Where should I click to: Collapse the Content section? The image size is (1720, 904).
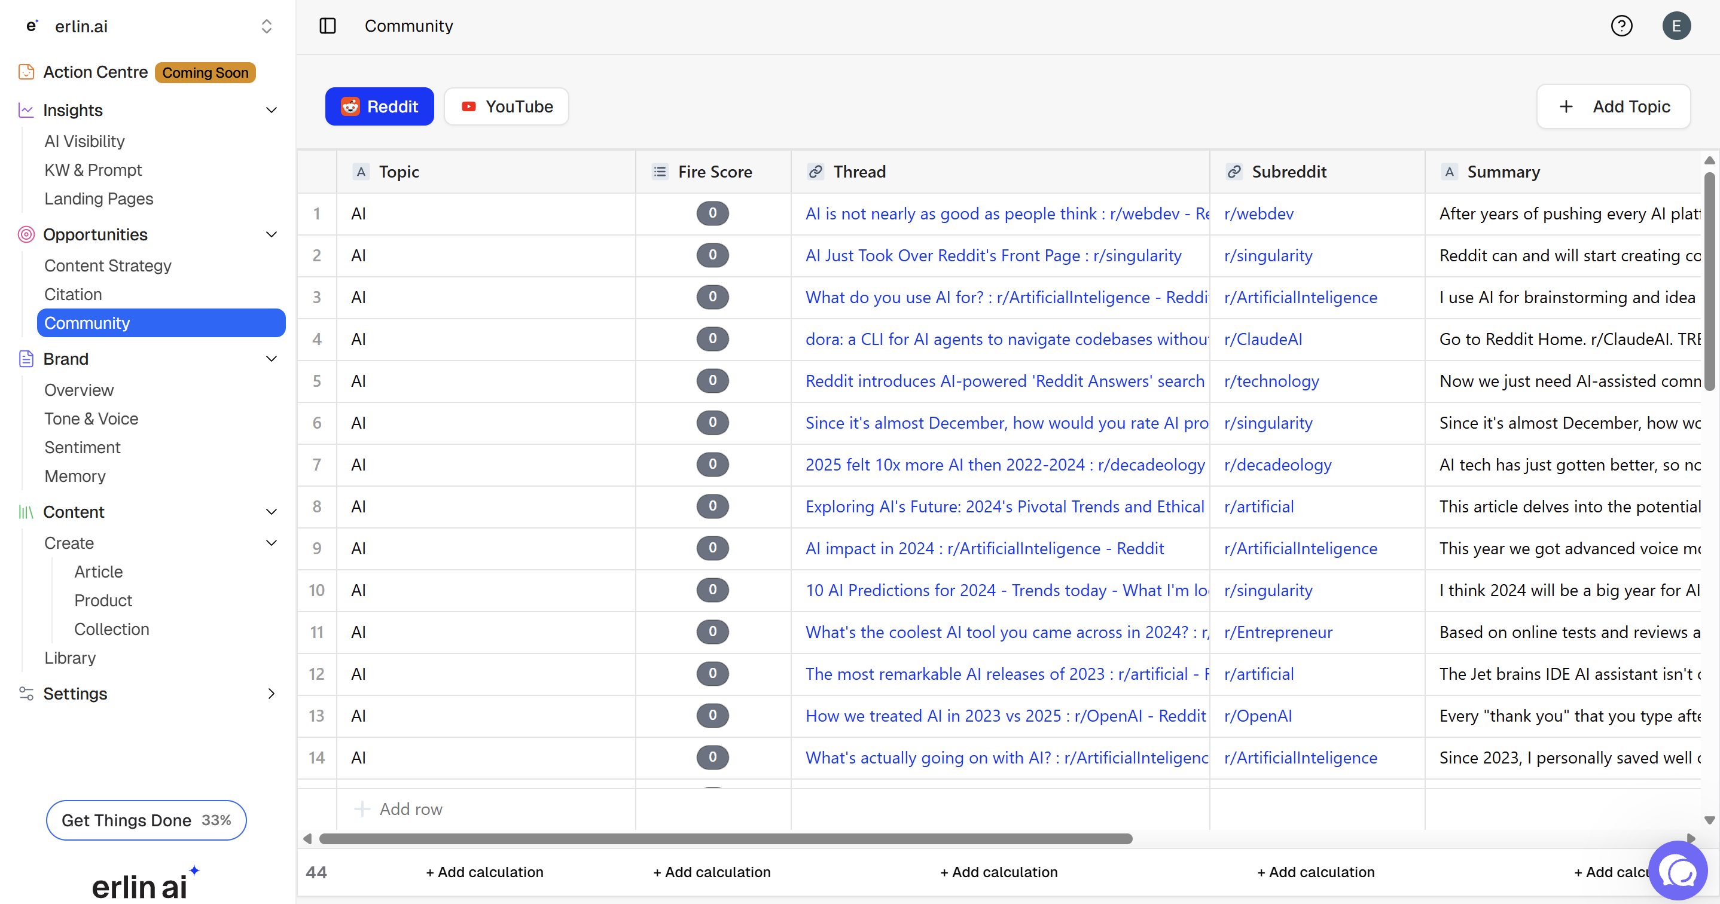[x=271, y=512]
